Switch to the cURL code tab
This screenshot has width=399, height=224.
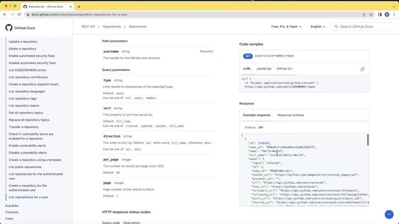(247, 68)
